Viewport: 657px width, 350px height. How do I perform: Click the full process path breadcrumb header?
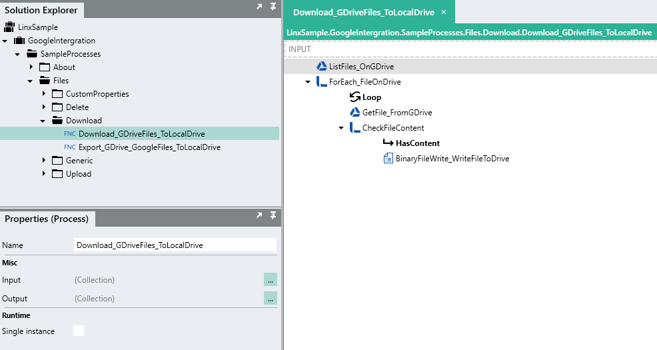click(469, 32)
